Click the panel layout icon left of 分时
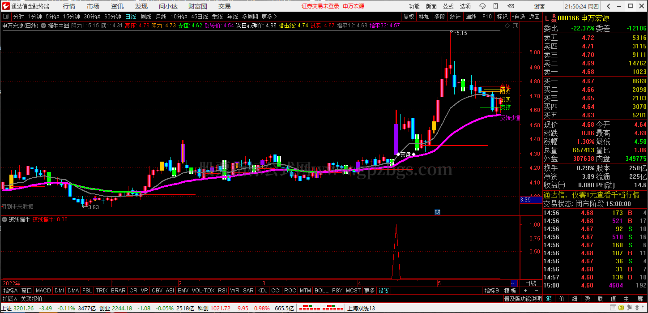 click(6, 17)
